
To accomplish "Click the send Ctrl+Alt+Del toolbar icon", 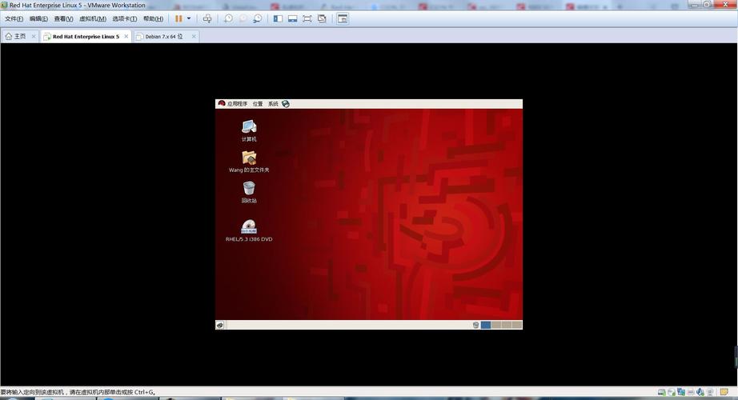I will point(207,19).
